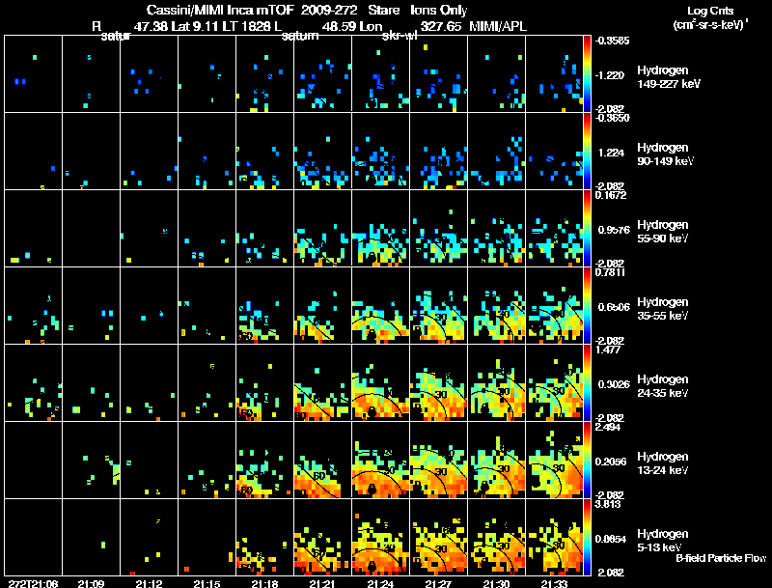Click the 'Lat 9.11' header value

pyautogui.click(x=195, y=26)
